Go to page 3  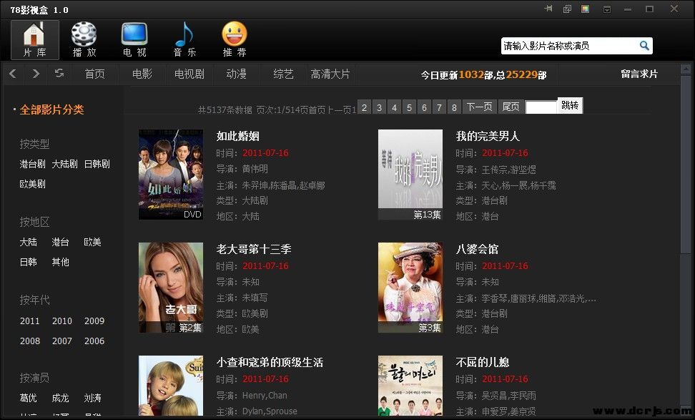pyautogui.click(x=380, y=107)
